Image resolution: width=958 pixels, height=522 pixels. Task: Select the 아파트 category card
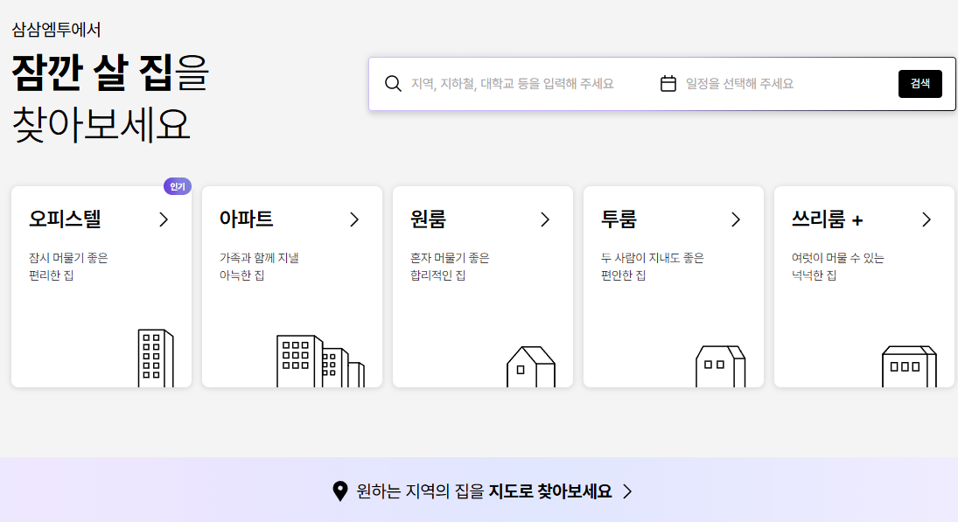pos(292,286)
